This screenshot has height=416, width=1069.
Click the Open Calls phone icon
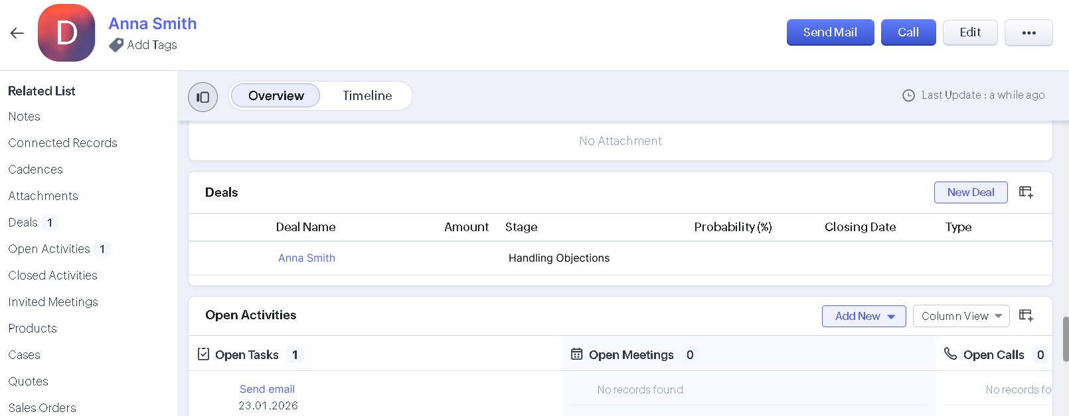click(951, 354)
